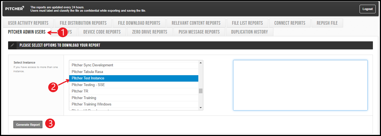Click the empty text area on right
Image resolution: width=381 pixels, height=136 pixels.
tap(300, 85)
